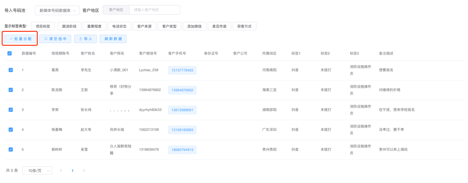
Task: Uncheck the checkbox for row 1
Action: [11, 70]
